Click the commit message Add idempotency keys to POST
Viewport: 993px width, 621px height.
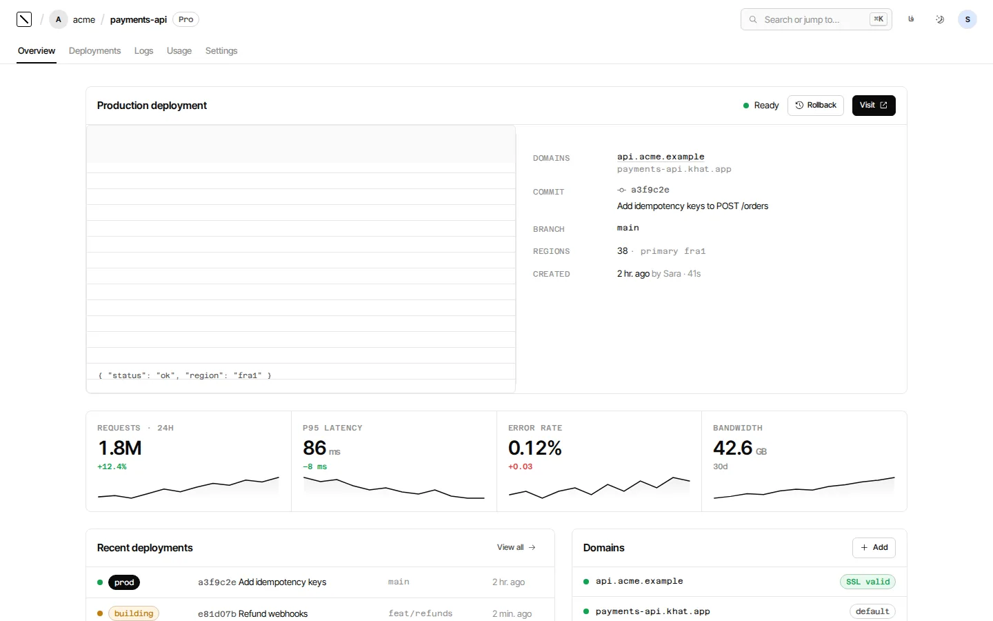pyautogui.click(x=692, y=206)
